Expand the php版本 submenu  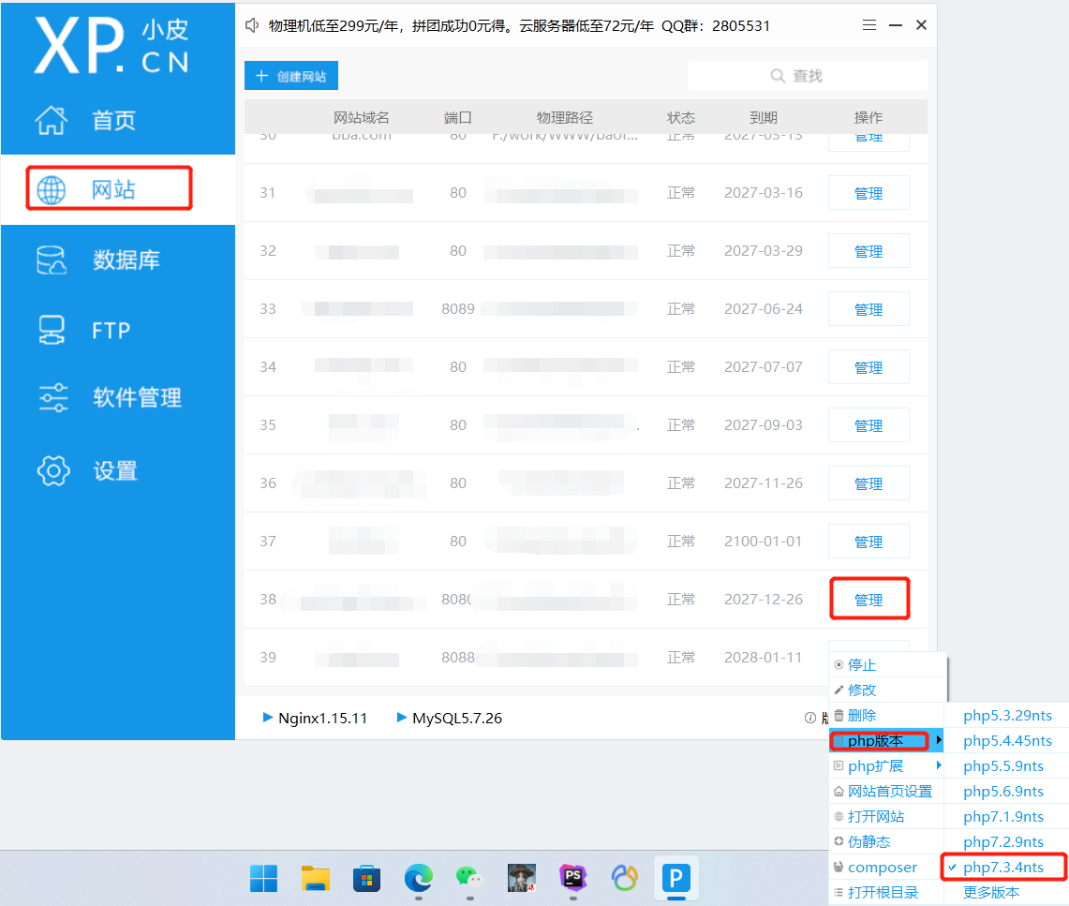[x=877, y=741]
